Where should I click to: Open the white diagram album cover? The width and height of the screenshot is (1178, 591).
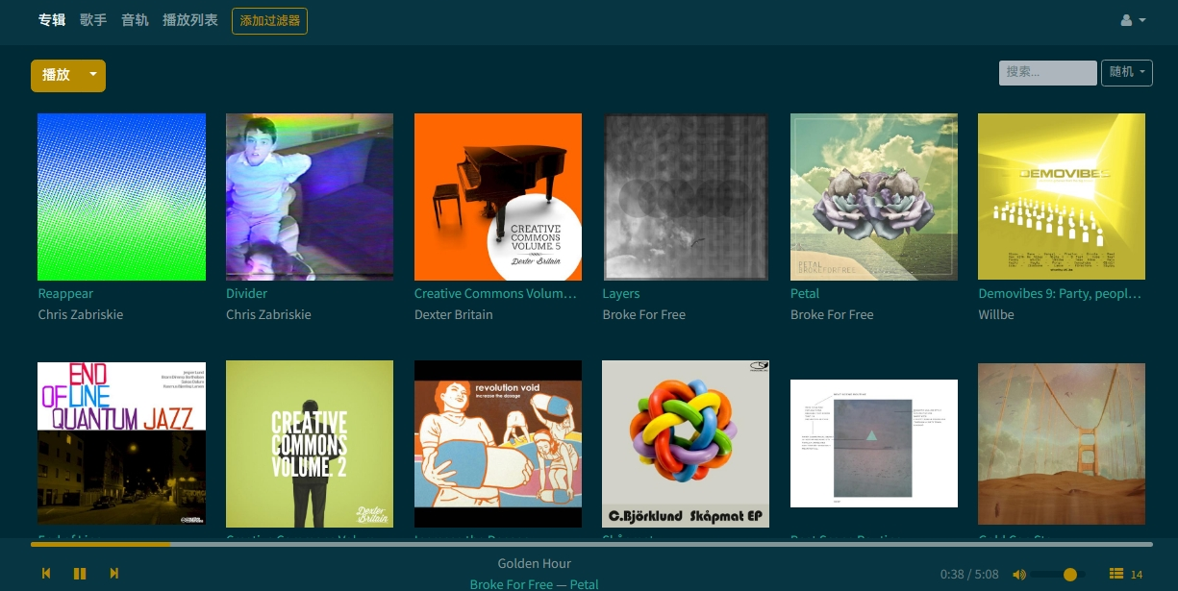[x=874, y=444]
